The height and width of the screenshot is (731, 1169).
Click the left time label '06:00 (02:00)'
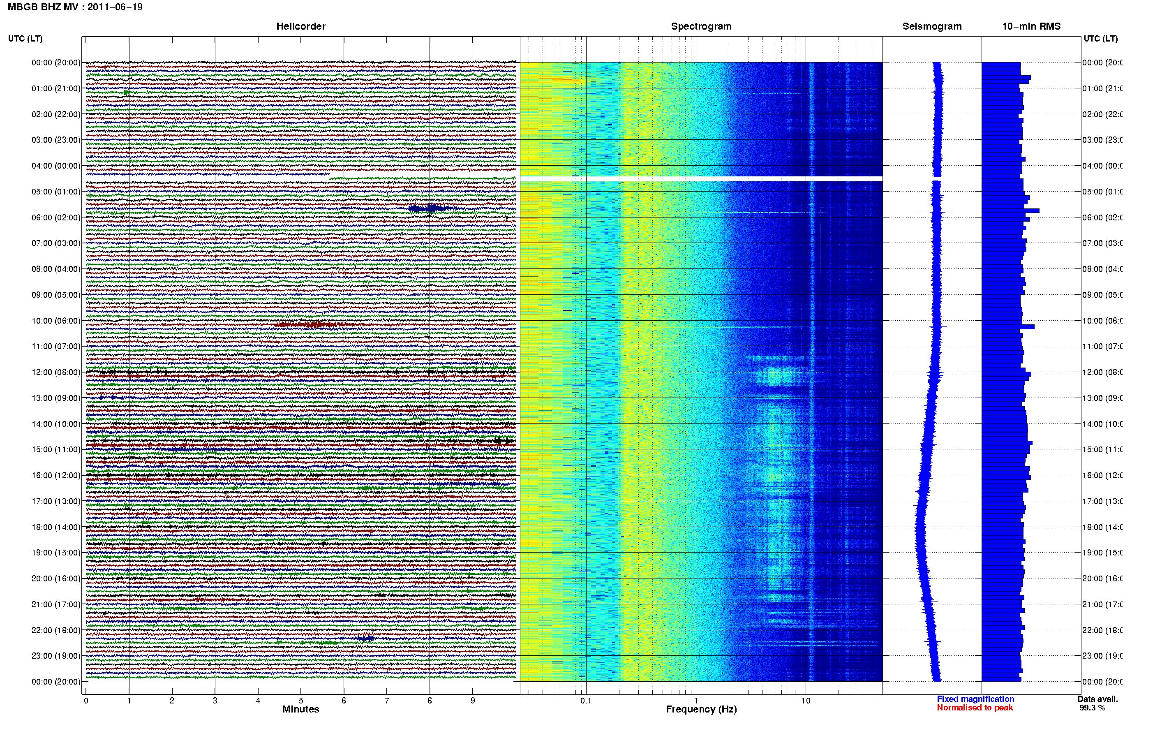point(56,217)
